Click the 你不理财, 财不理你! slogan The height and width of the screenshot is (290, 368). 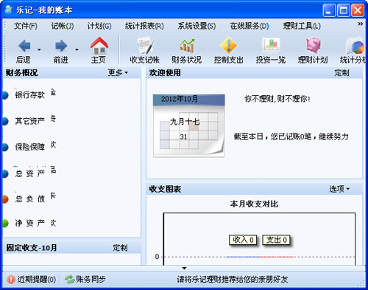[277, 99]
